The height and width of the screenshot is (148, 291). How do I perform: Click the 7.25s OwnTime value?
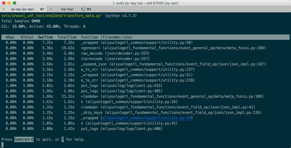[48, 43]
